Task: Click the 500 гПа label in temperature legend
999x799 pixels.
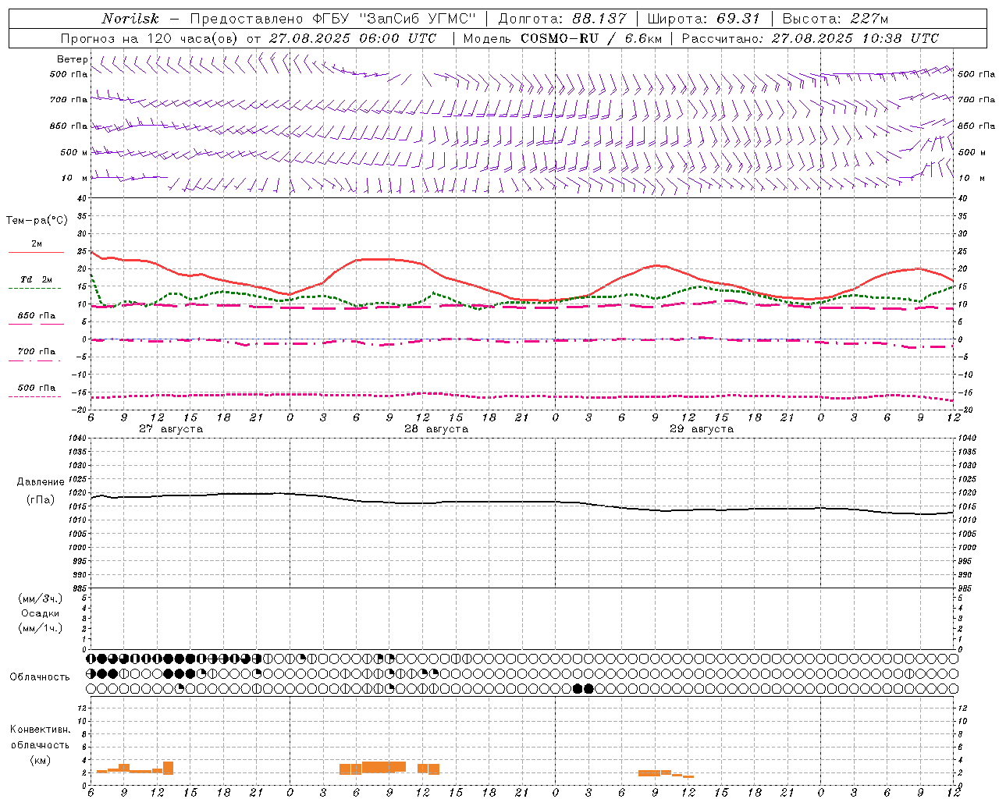Action: pos(37,388)
